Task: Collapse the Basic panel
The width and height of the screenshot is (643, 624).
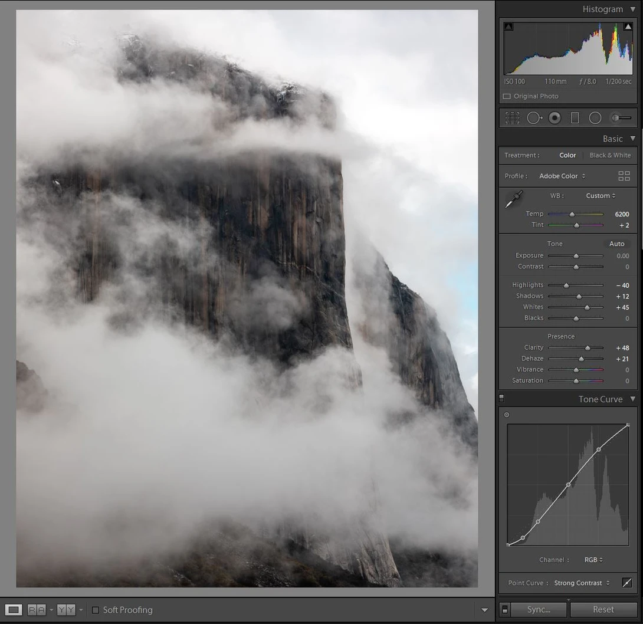Action: (x=633, y=139)
